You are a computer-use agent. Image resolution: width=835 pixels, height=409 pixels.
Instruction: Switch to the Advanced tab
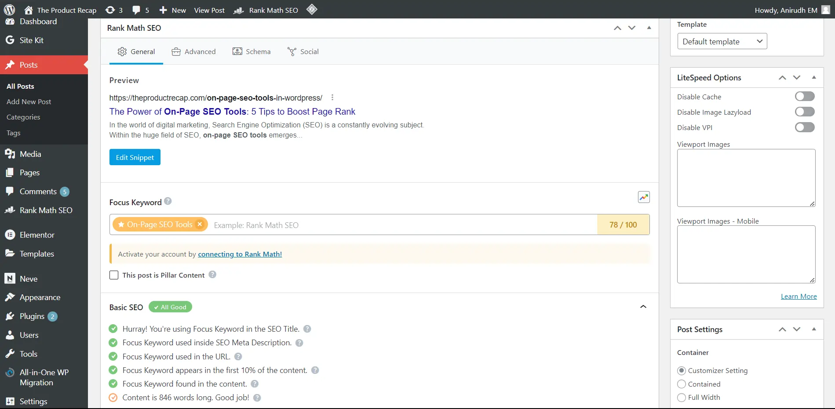pos(193,51)
